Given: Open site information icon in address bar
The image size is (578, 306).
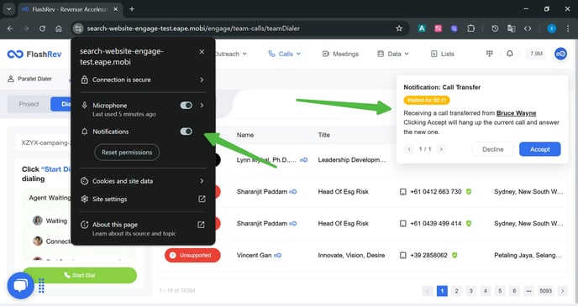Looking at the screenshot, I should pyautogui.click(x=78, y=29).
